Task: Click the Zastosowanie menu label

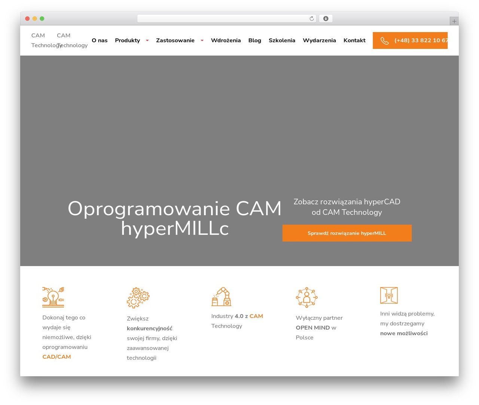Action: (x=175, y=40)
